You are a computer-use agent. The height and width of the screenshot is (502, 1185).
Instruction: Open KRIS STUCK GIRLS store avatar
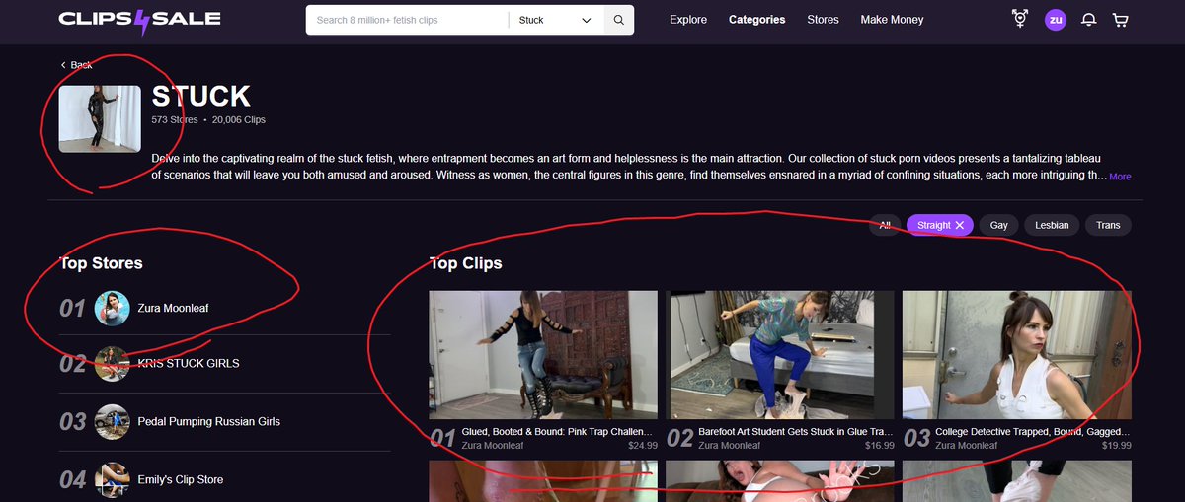[x=113, y=363]
